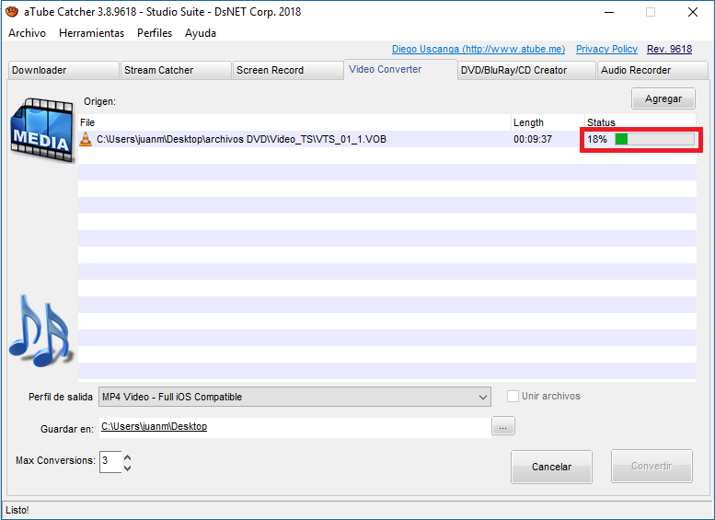Click the Guardar en path C:\Users\juanm\Desktop
715x520 pixels.
154,426
